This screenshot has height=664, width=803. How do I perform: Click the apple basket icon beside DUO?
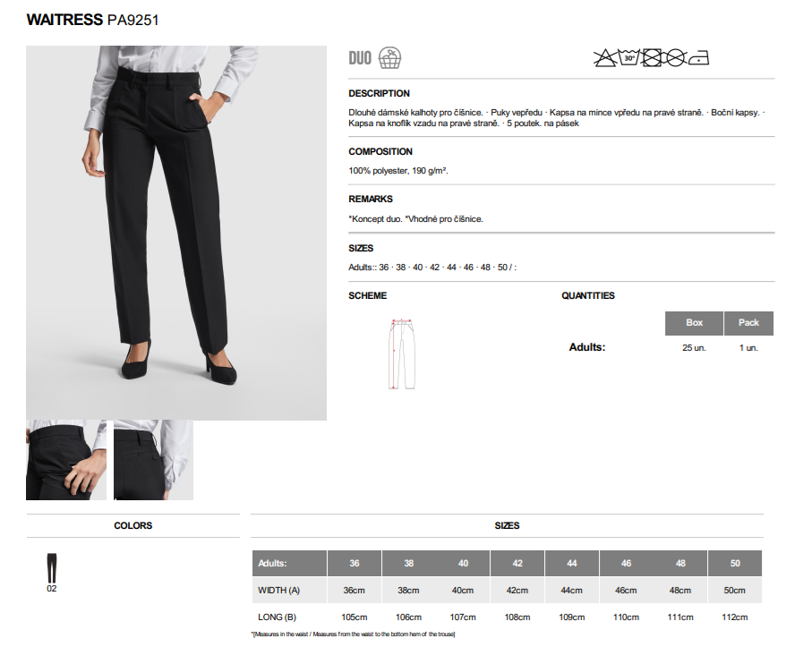(389, 58)
